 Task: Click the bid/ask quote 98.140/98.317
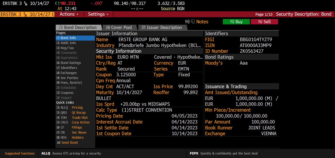click(130, 4)
